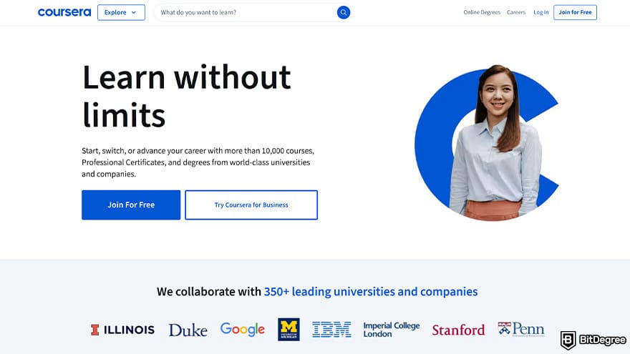Click "350+ leading universities and companies" link
Image resolution: width=630 pixels, height=354 pixels.
pyautogui.click(x=370, y=291)
